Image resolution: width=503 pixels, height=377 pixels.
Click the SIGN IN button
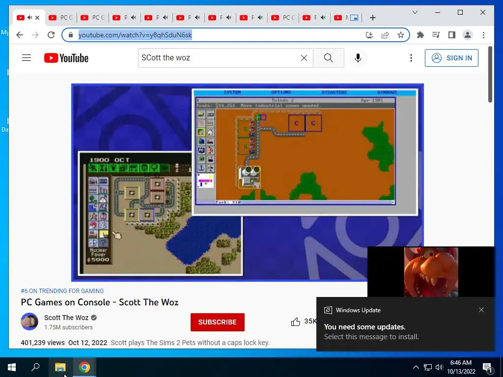point(451,58)
